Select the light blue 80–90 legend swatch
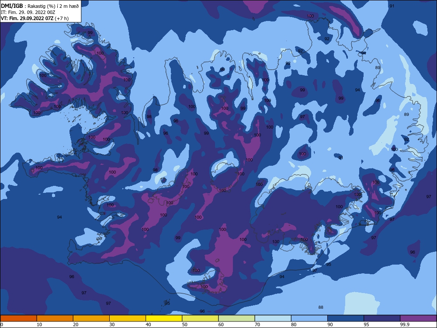The image size is (437, 328). coord(309,318)
